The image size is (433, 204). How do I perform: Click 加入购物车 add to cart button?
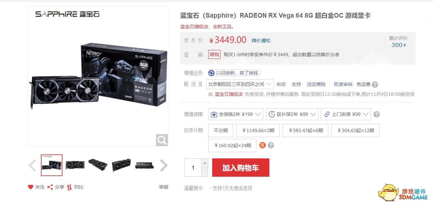[240, 167]
